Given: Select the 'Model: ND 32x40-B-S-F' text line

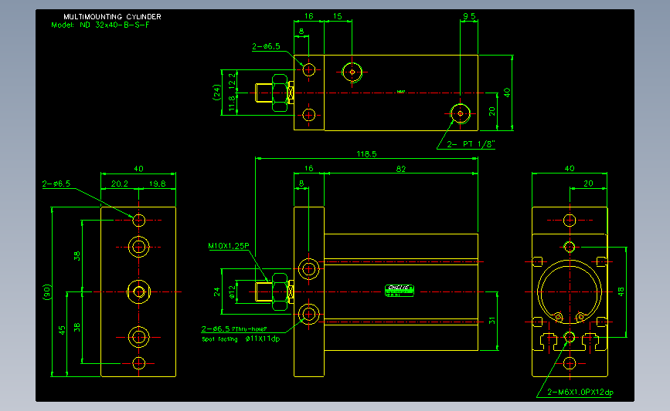Looking at the screenshot, I should (x=100, y=25).
